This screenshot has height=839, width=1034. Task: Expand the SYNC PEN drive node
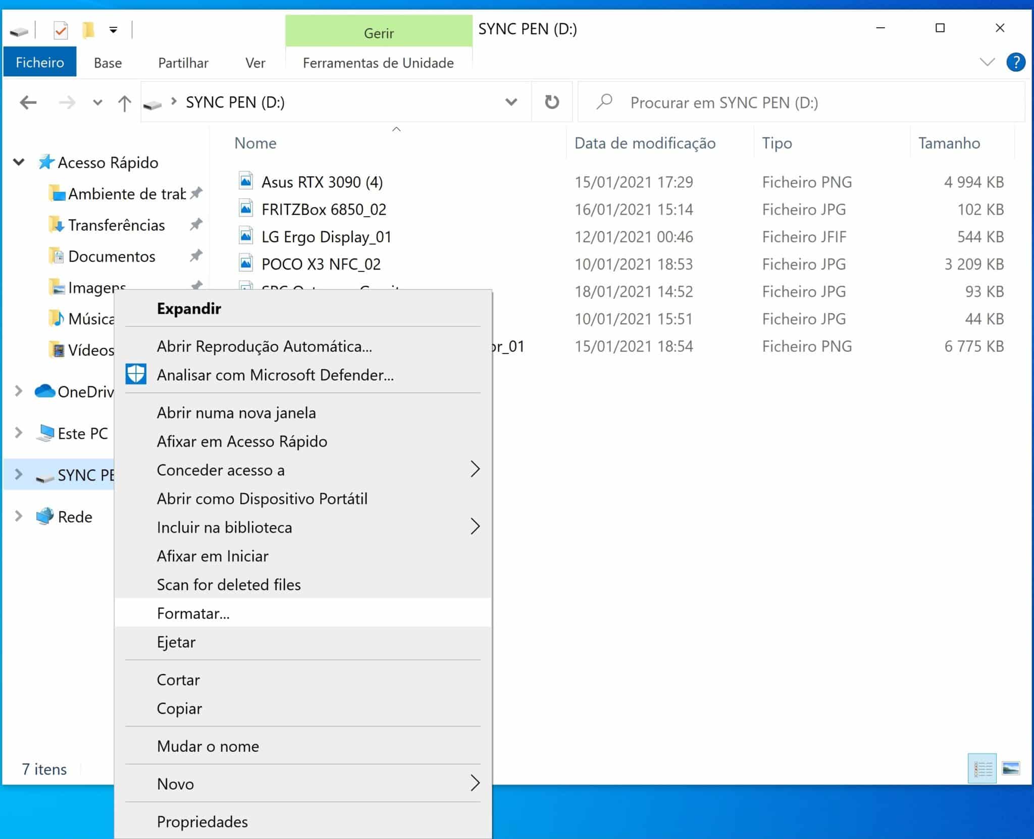19,475
